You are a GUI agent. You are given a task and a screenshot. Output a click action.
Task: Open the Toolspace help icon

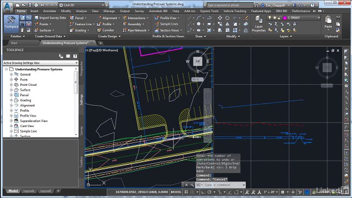75,56
